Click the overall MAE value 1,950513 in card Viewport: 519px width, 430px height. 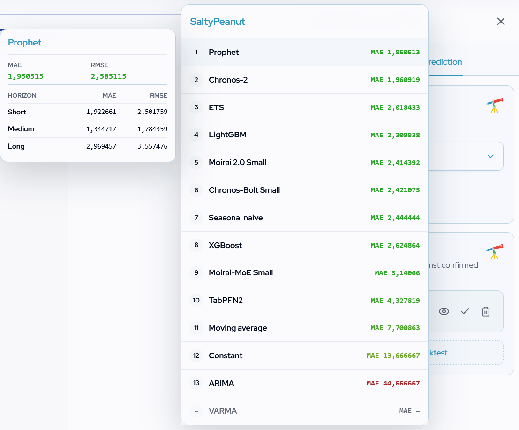pyautogui.click(x=26, y=76)
